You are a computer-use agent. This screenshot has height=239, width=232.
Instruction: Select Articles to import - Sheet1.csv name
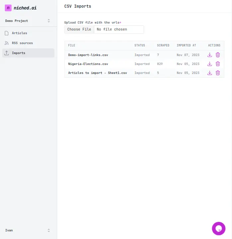pos(98,73)
